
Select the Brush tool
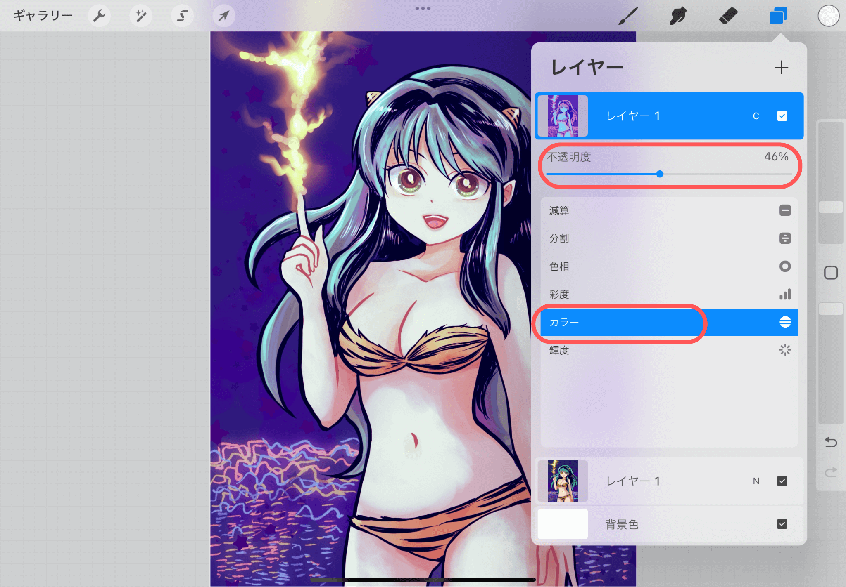coord(628,16)
